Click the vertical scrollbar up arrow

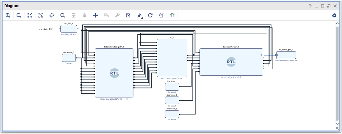point(337,23)
